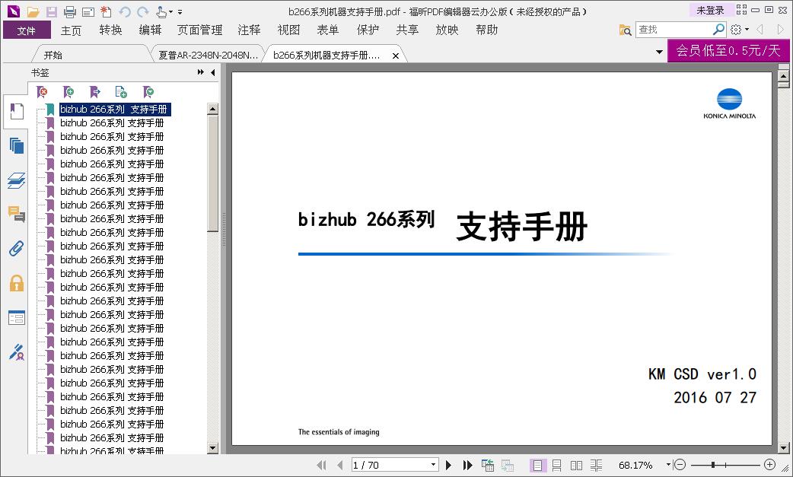Go to the next page
Screen dimensions: 793x477
coord(448,465)
